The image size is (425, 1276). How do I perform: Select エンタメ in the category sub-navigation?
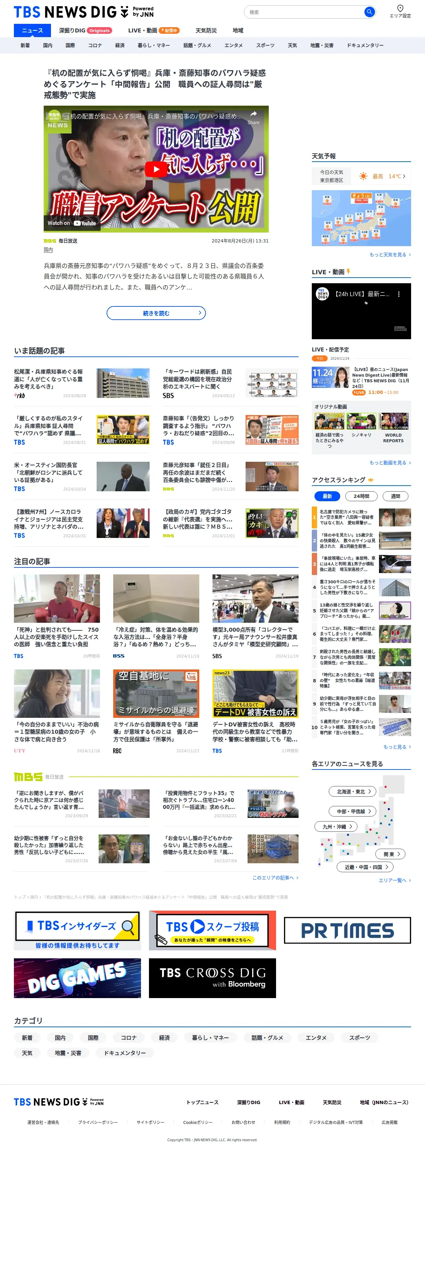coord(234,46)
